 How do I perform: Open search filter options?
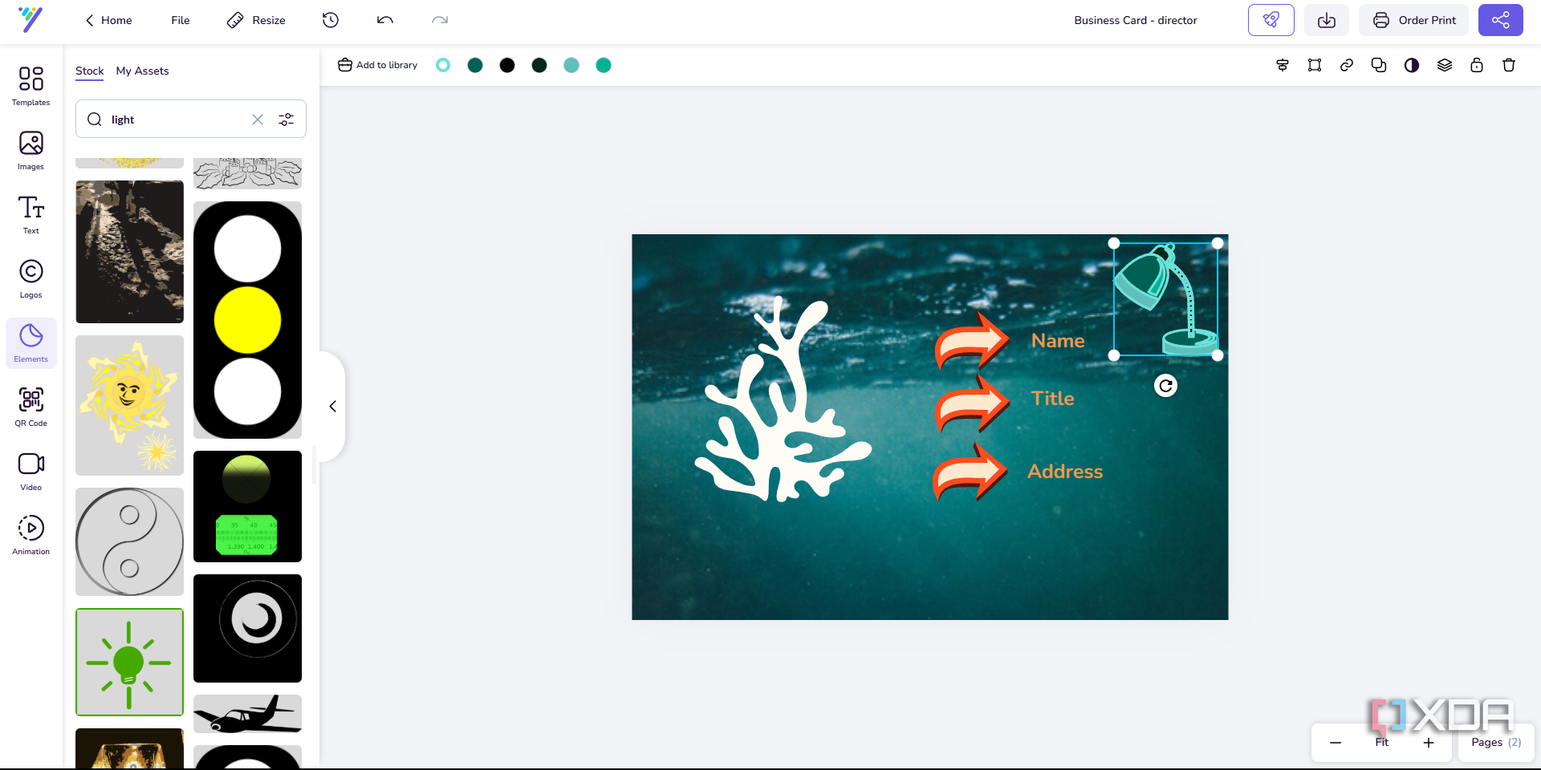coord(287,120)
